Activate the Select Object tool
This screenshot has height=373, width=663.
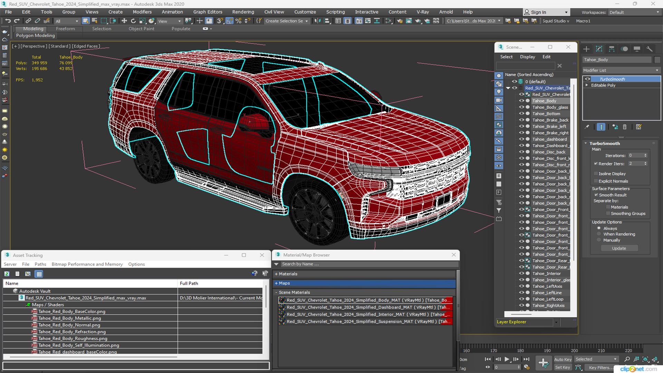86,21
